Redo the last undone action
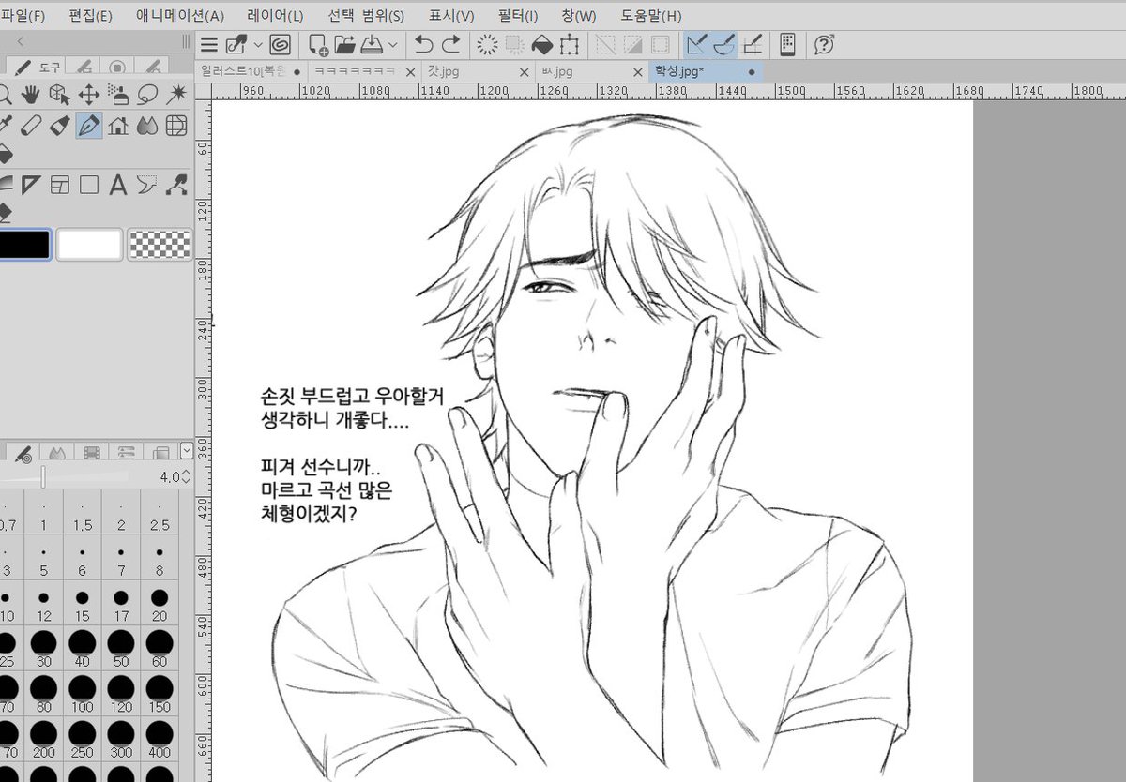 [451, 44]
